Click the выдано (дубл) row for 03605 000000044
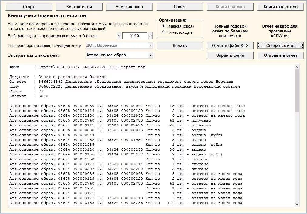The width and height of the screenshot is (307, 214). click(x=116, y=135)
